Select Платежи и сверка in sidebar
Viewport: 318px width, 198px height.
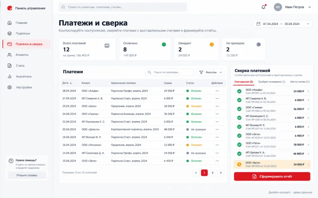click(x=27, y=44)
